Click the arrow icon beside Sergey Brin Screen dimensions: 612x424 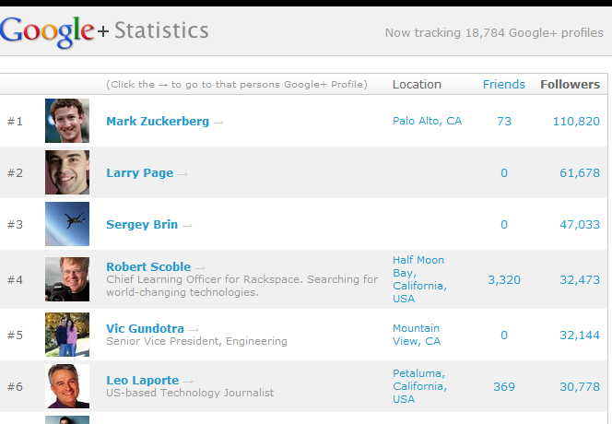tap(187, 225)
